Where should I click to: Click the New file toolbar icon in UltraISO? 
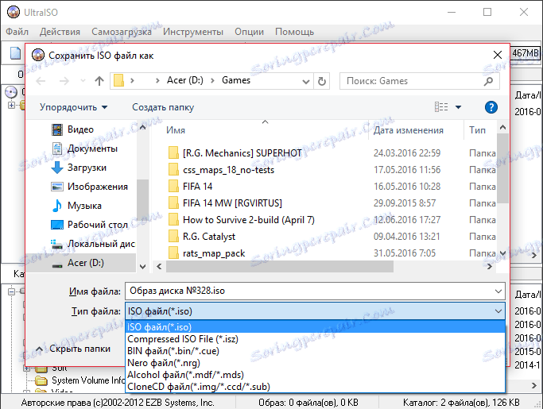click(x=15, y=53)
